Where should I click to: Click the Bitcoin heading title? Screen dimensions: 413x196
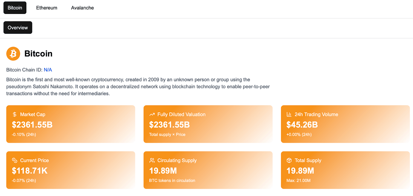tap(38, 54)
